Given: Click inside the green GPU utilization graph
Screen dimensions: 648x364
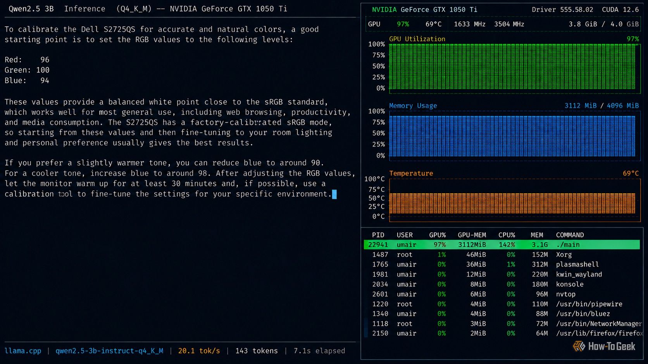Looking at the screenshot, I should [x=512, y=67].
